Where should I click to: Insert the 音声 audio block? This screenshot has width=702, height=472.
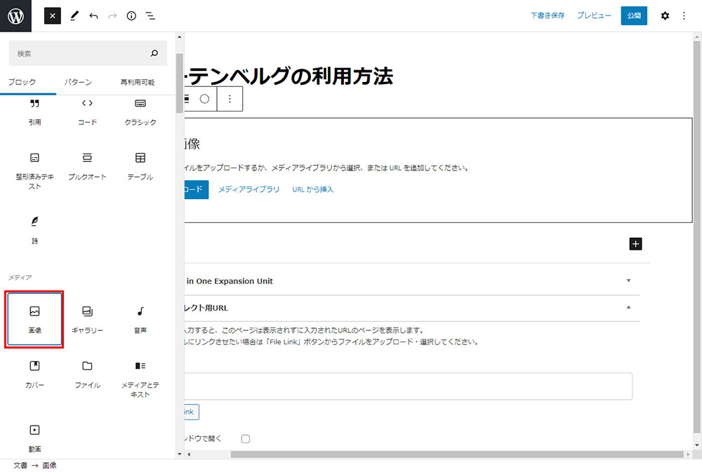pos(140,319)
